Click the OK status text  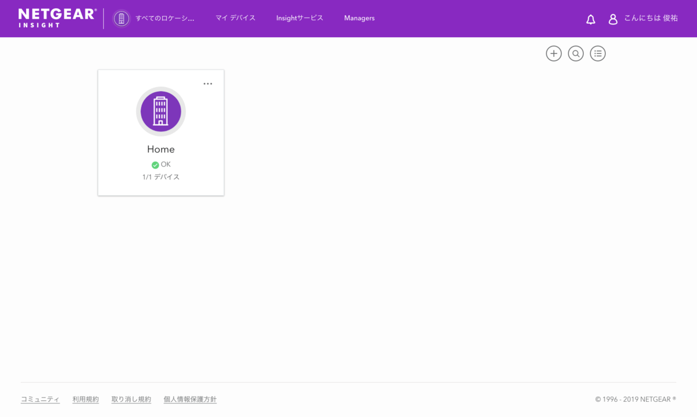click(166, 165)
